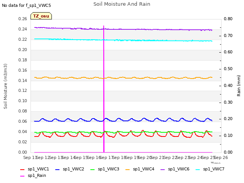Click the 0.06 left axis tick label

(23, 121)
